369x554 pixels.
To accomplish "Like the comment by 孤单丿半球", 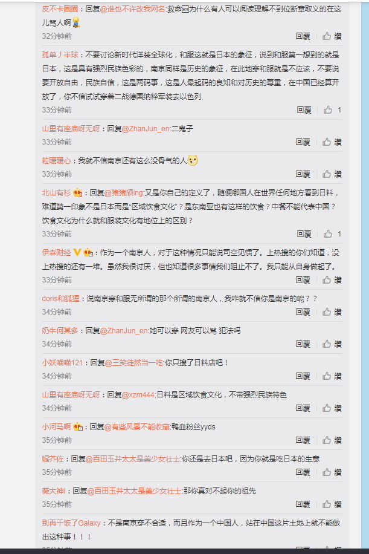I will tap(332, 110).
